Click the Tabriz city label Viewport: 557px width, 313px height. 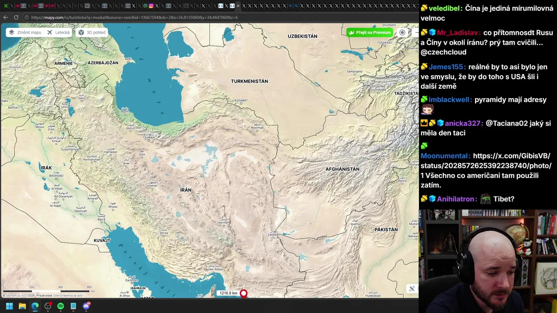point(81,99)
